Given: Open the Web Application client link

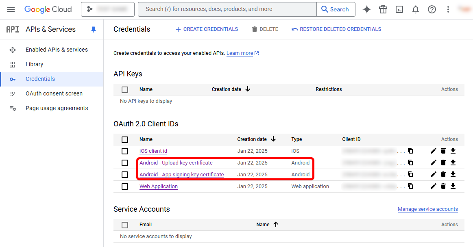Looking at the screenshot, I should coord(158,186).
